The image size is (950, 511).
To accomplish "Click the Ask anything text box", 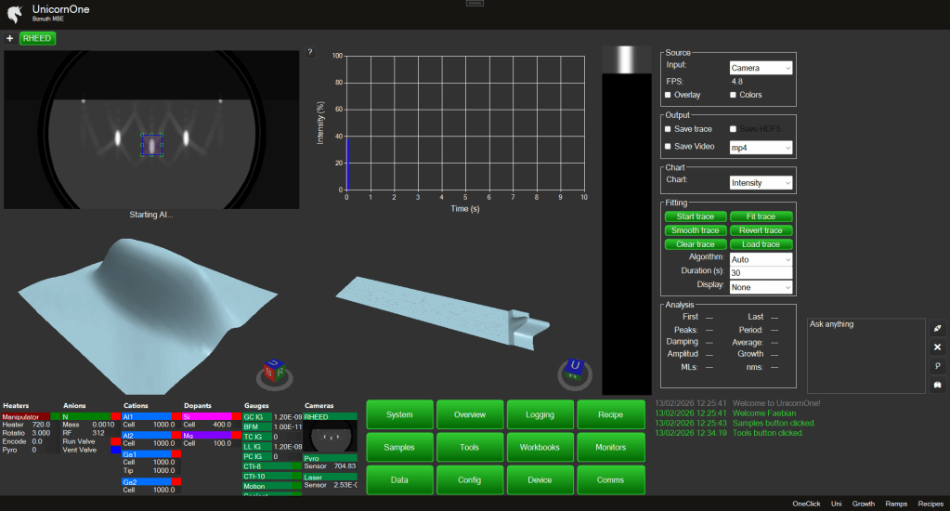I will click(865, 355).
